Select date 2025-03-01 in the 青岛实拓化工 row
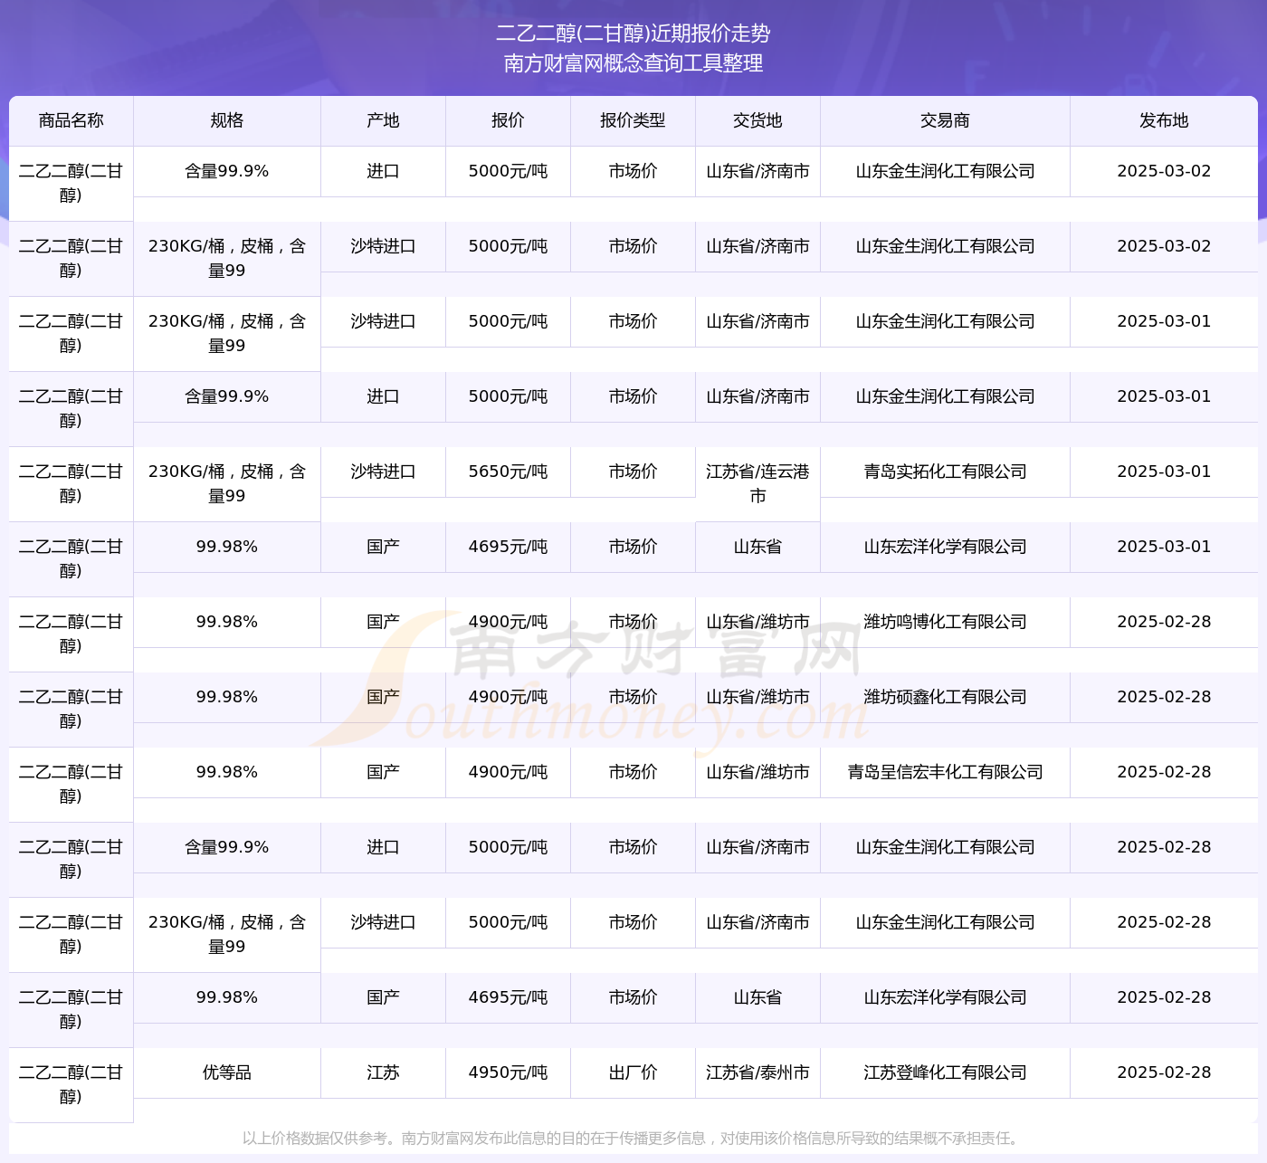1267x1163 pixels. point(1164,472)
